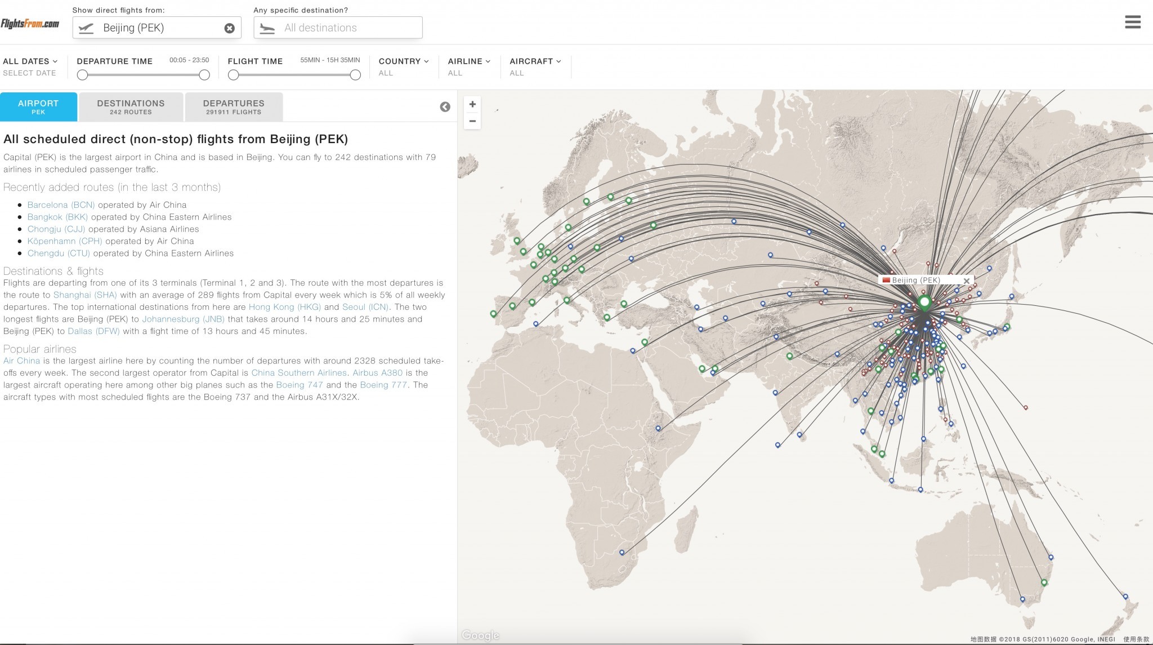Click the departure time right slider handle
This screenshot has width=1153, height=645.
pyautogui.click(x=204, y=75)
